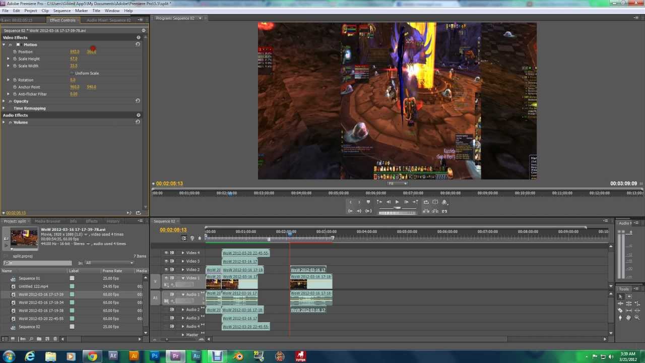The height and width of the screenshot is (363, 645).
Task: Go to next edit point in Program monitor
Action: click(x=415, y=202)
